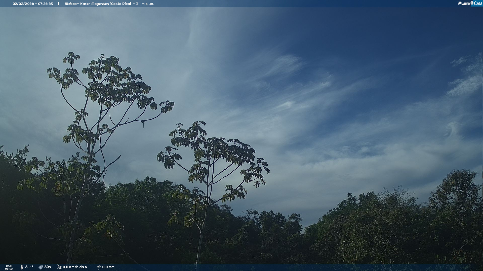This screenshot has width=483, height=271.
Task: Click the 0.0 Km/h da N reading
Action: tap(75, 267)
